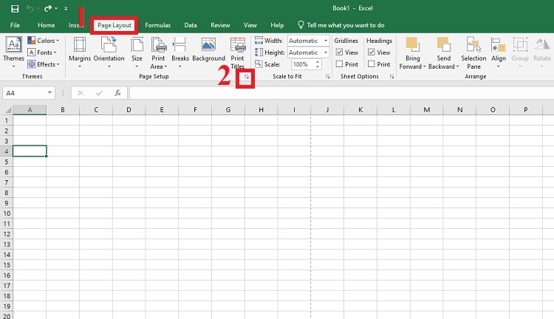Click the Group objects button

click(520, 52)
